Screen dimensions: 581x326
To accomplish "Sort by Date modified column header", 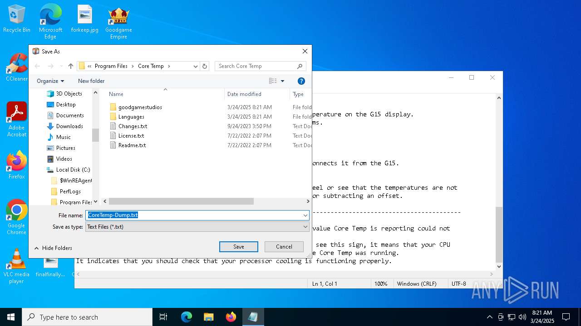I will (x=244, y=94).
